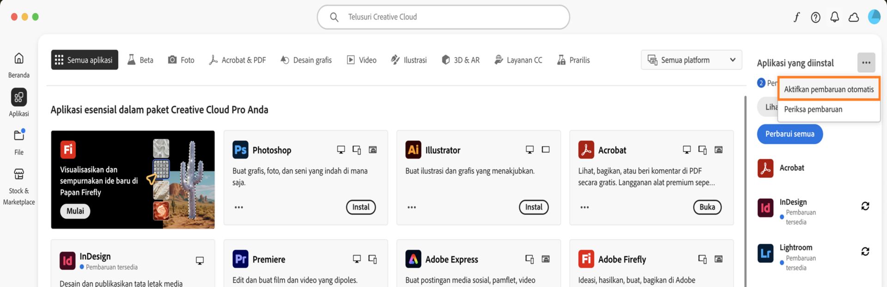
Task: Switch to the Foto tab
Action: click(x=181, y=60)
